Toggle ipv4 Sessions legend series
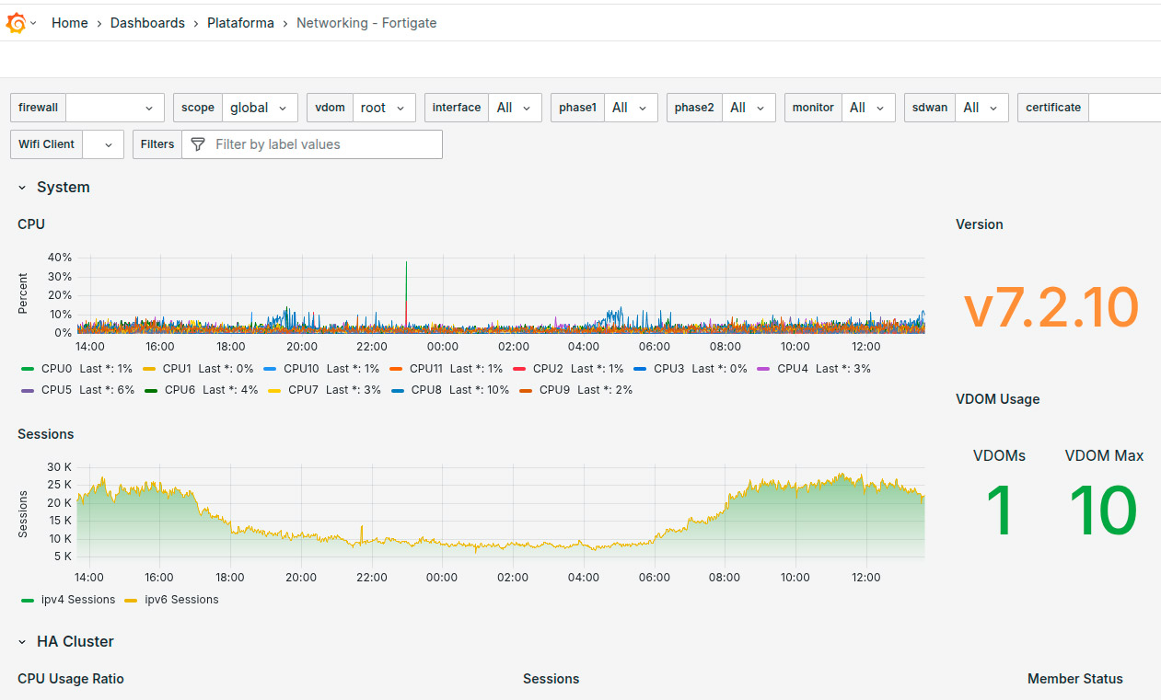 78,600
